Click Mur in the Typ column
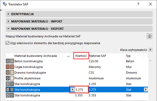This screenshot has height=101, width=157. tap(129, 67)
